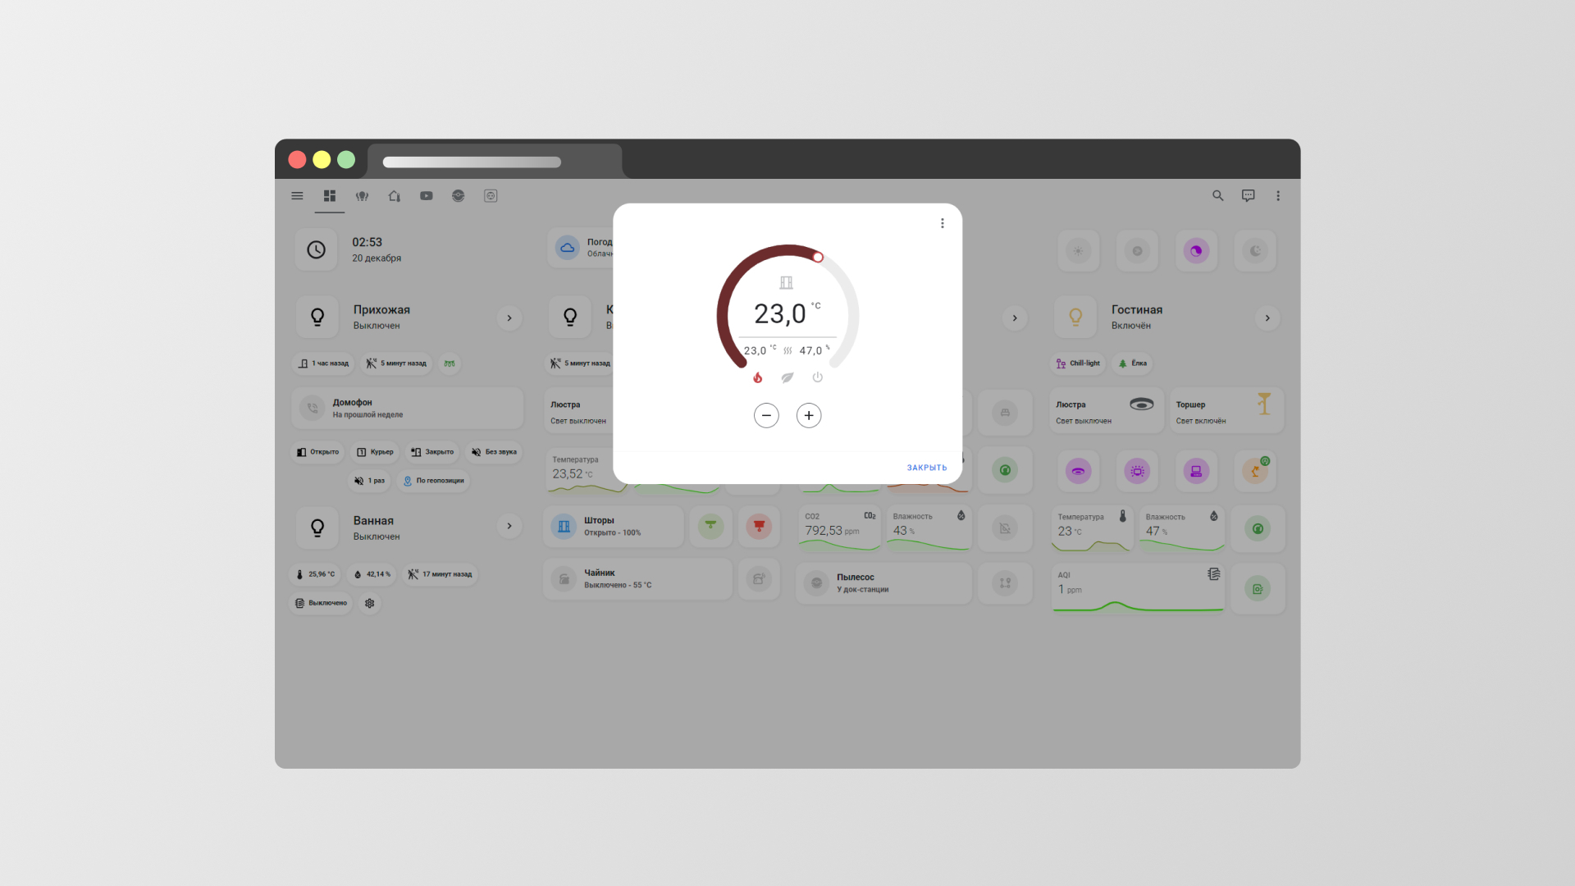Open the power socket tab
Screen dimensions: 1575x886
[x=491, y=196]
